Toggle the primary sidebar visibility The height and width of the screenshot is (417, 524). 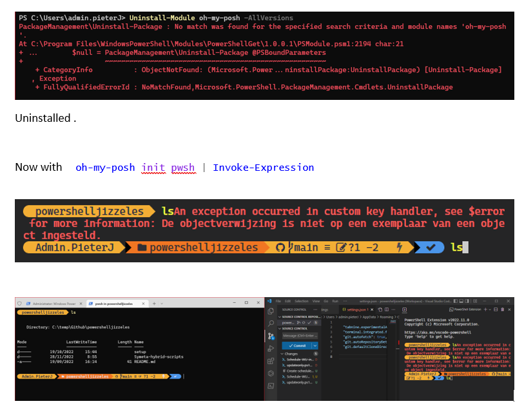pyautogui.click(x=456, y=301)
